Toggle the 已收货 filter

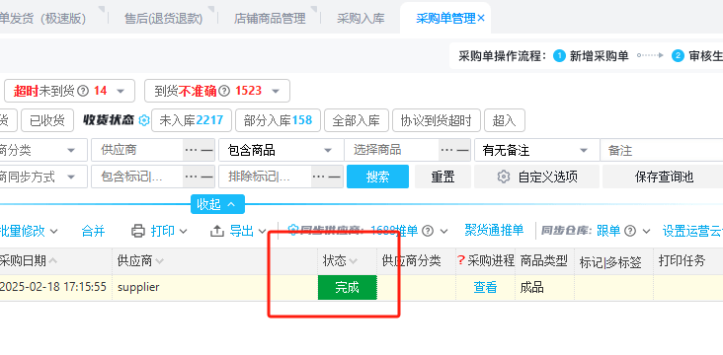click(x=47, y=120)
